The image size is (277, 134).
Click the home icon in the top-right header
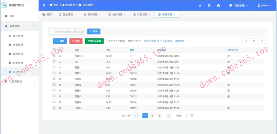click(218, 6)
